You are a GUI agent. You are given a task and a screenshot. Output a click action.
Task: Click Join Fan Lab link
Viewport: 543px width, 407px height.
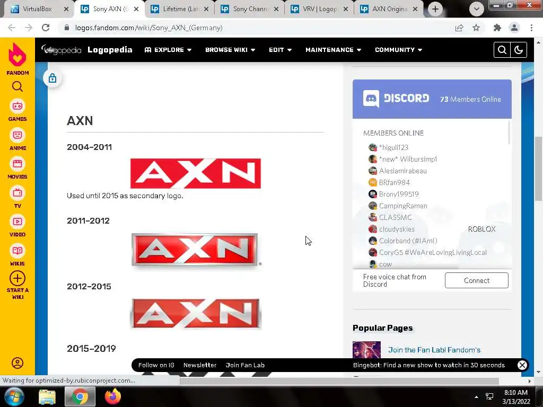pos(245,365)
